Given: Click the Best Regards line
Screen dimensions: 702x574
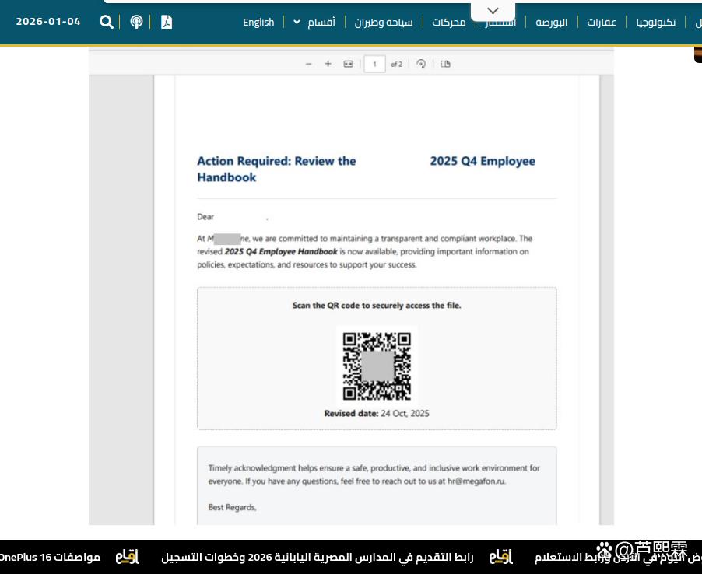Looking at the screenshot, I should 233,507.
